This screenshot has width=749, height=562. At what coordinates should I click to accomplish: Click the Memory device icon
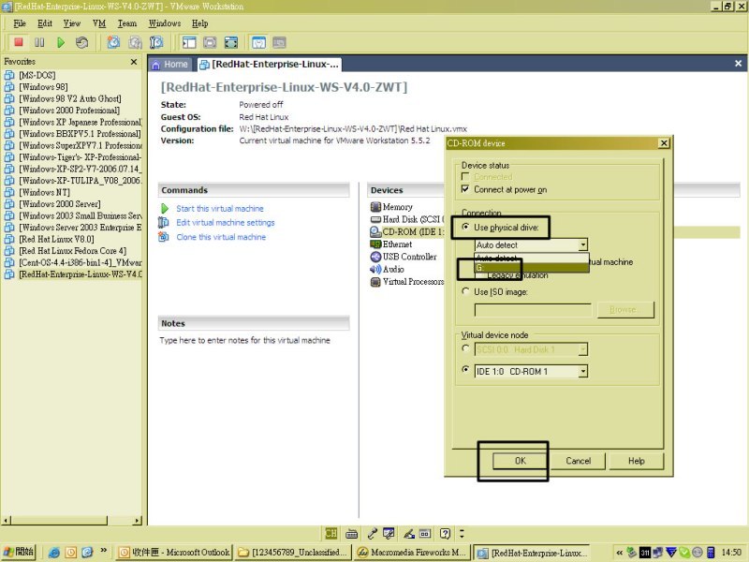[375, 207]
